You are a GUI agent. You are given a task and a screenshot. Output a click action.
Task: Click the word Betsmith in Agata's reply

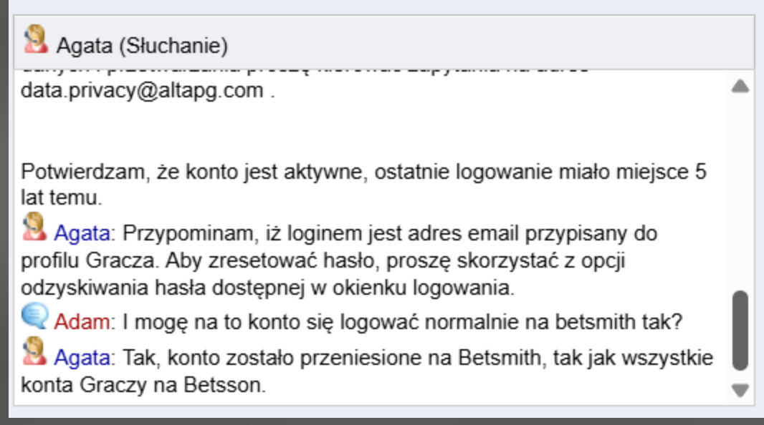(500, 358)
